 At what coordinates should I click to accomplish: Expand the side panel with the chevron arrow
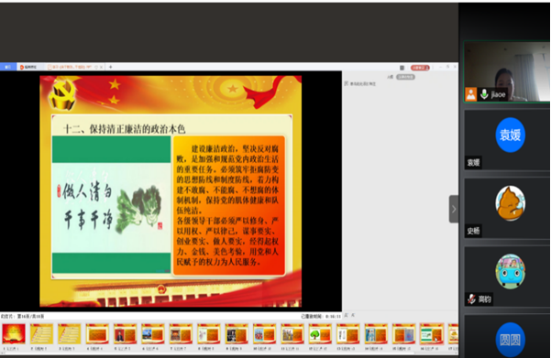tap(453, 209)
